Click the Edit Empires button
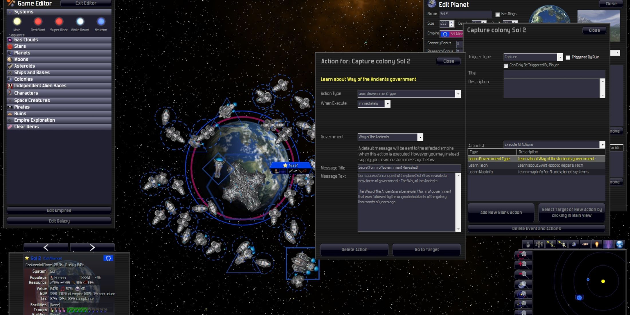This screenshot has height=315, width=630. pos(59,210)
